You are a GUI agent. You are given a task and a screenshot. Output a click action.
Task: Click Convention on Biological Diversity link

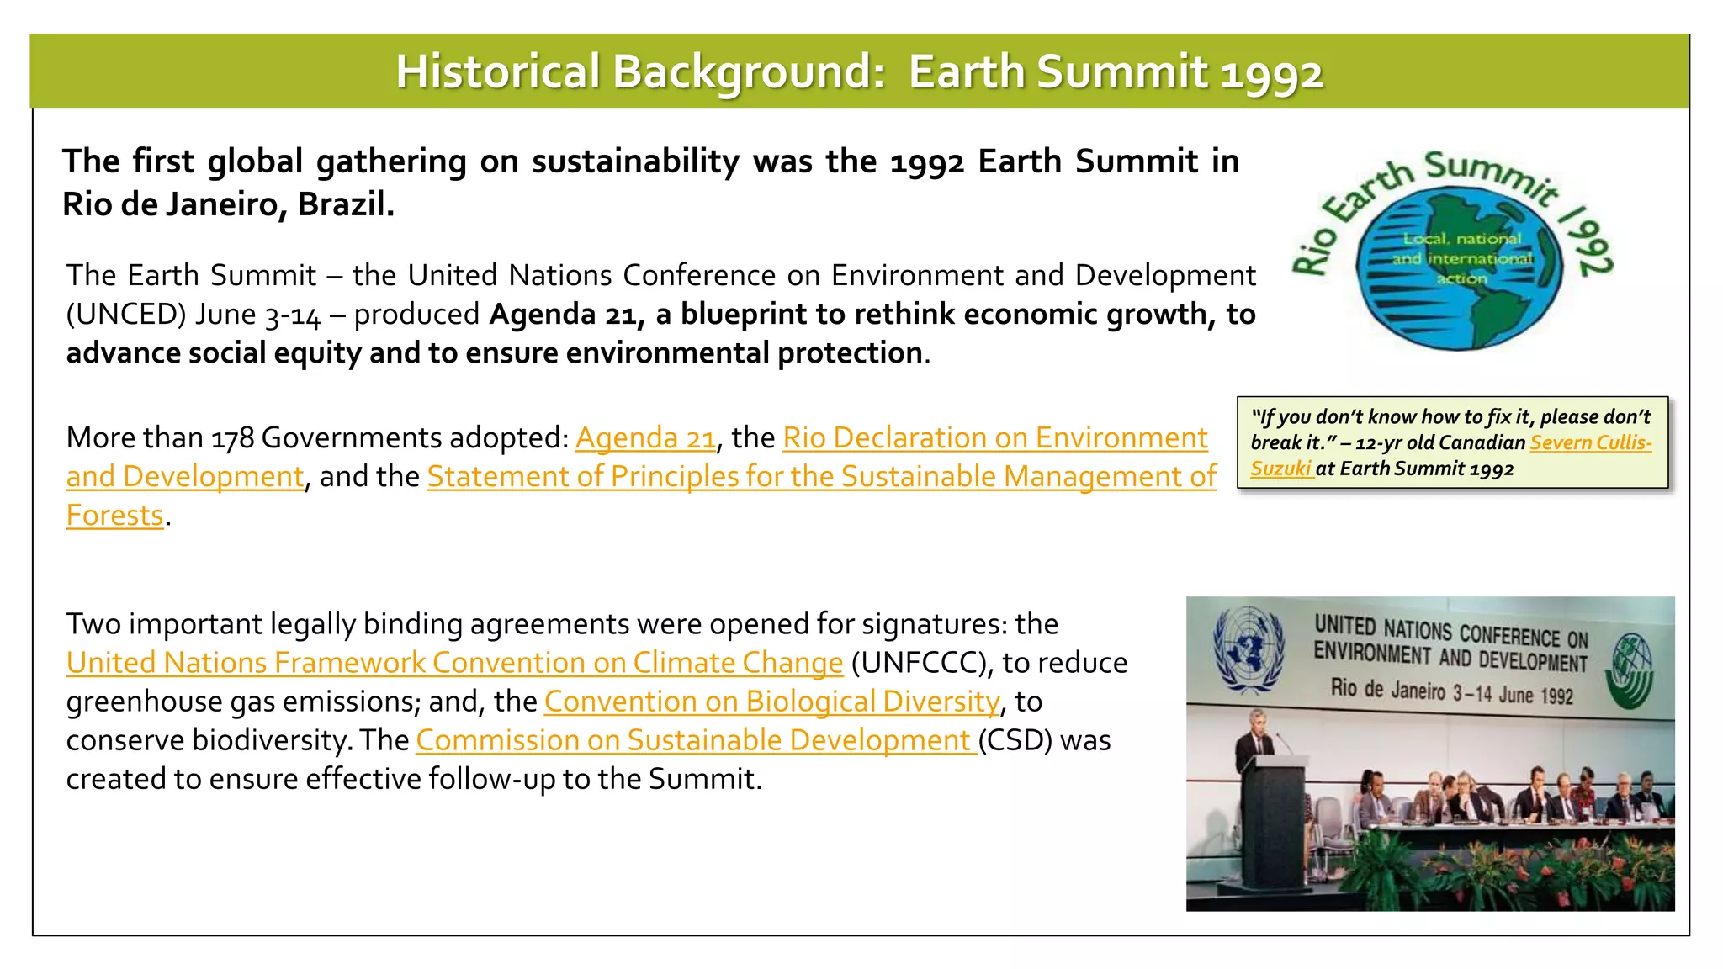click(x=771, y=702)
